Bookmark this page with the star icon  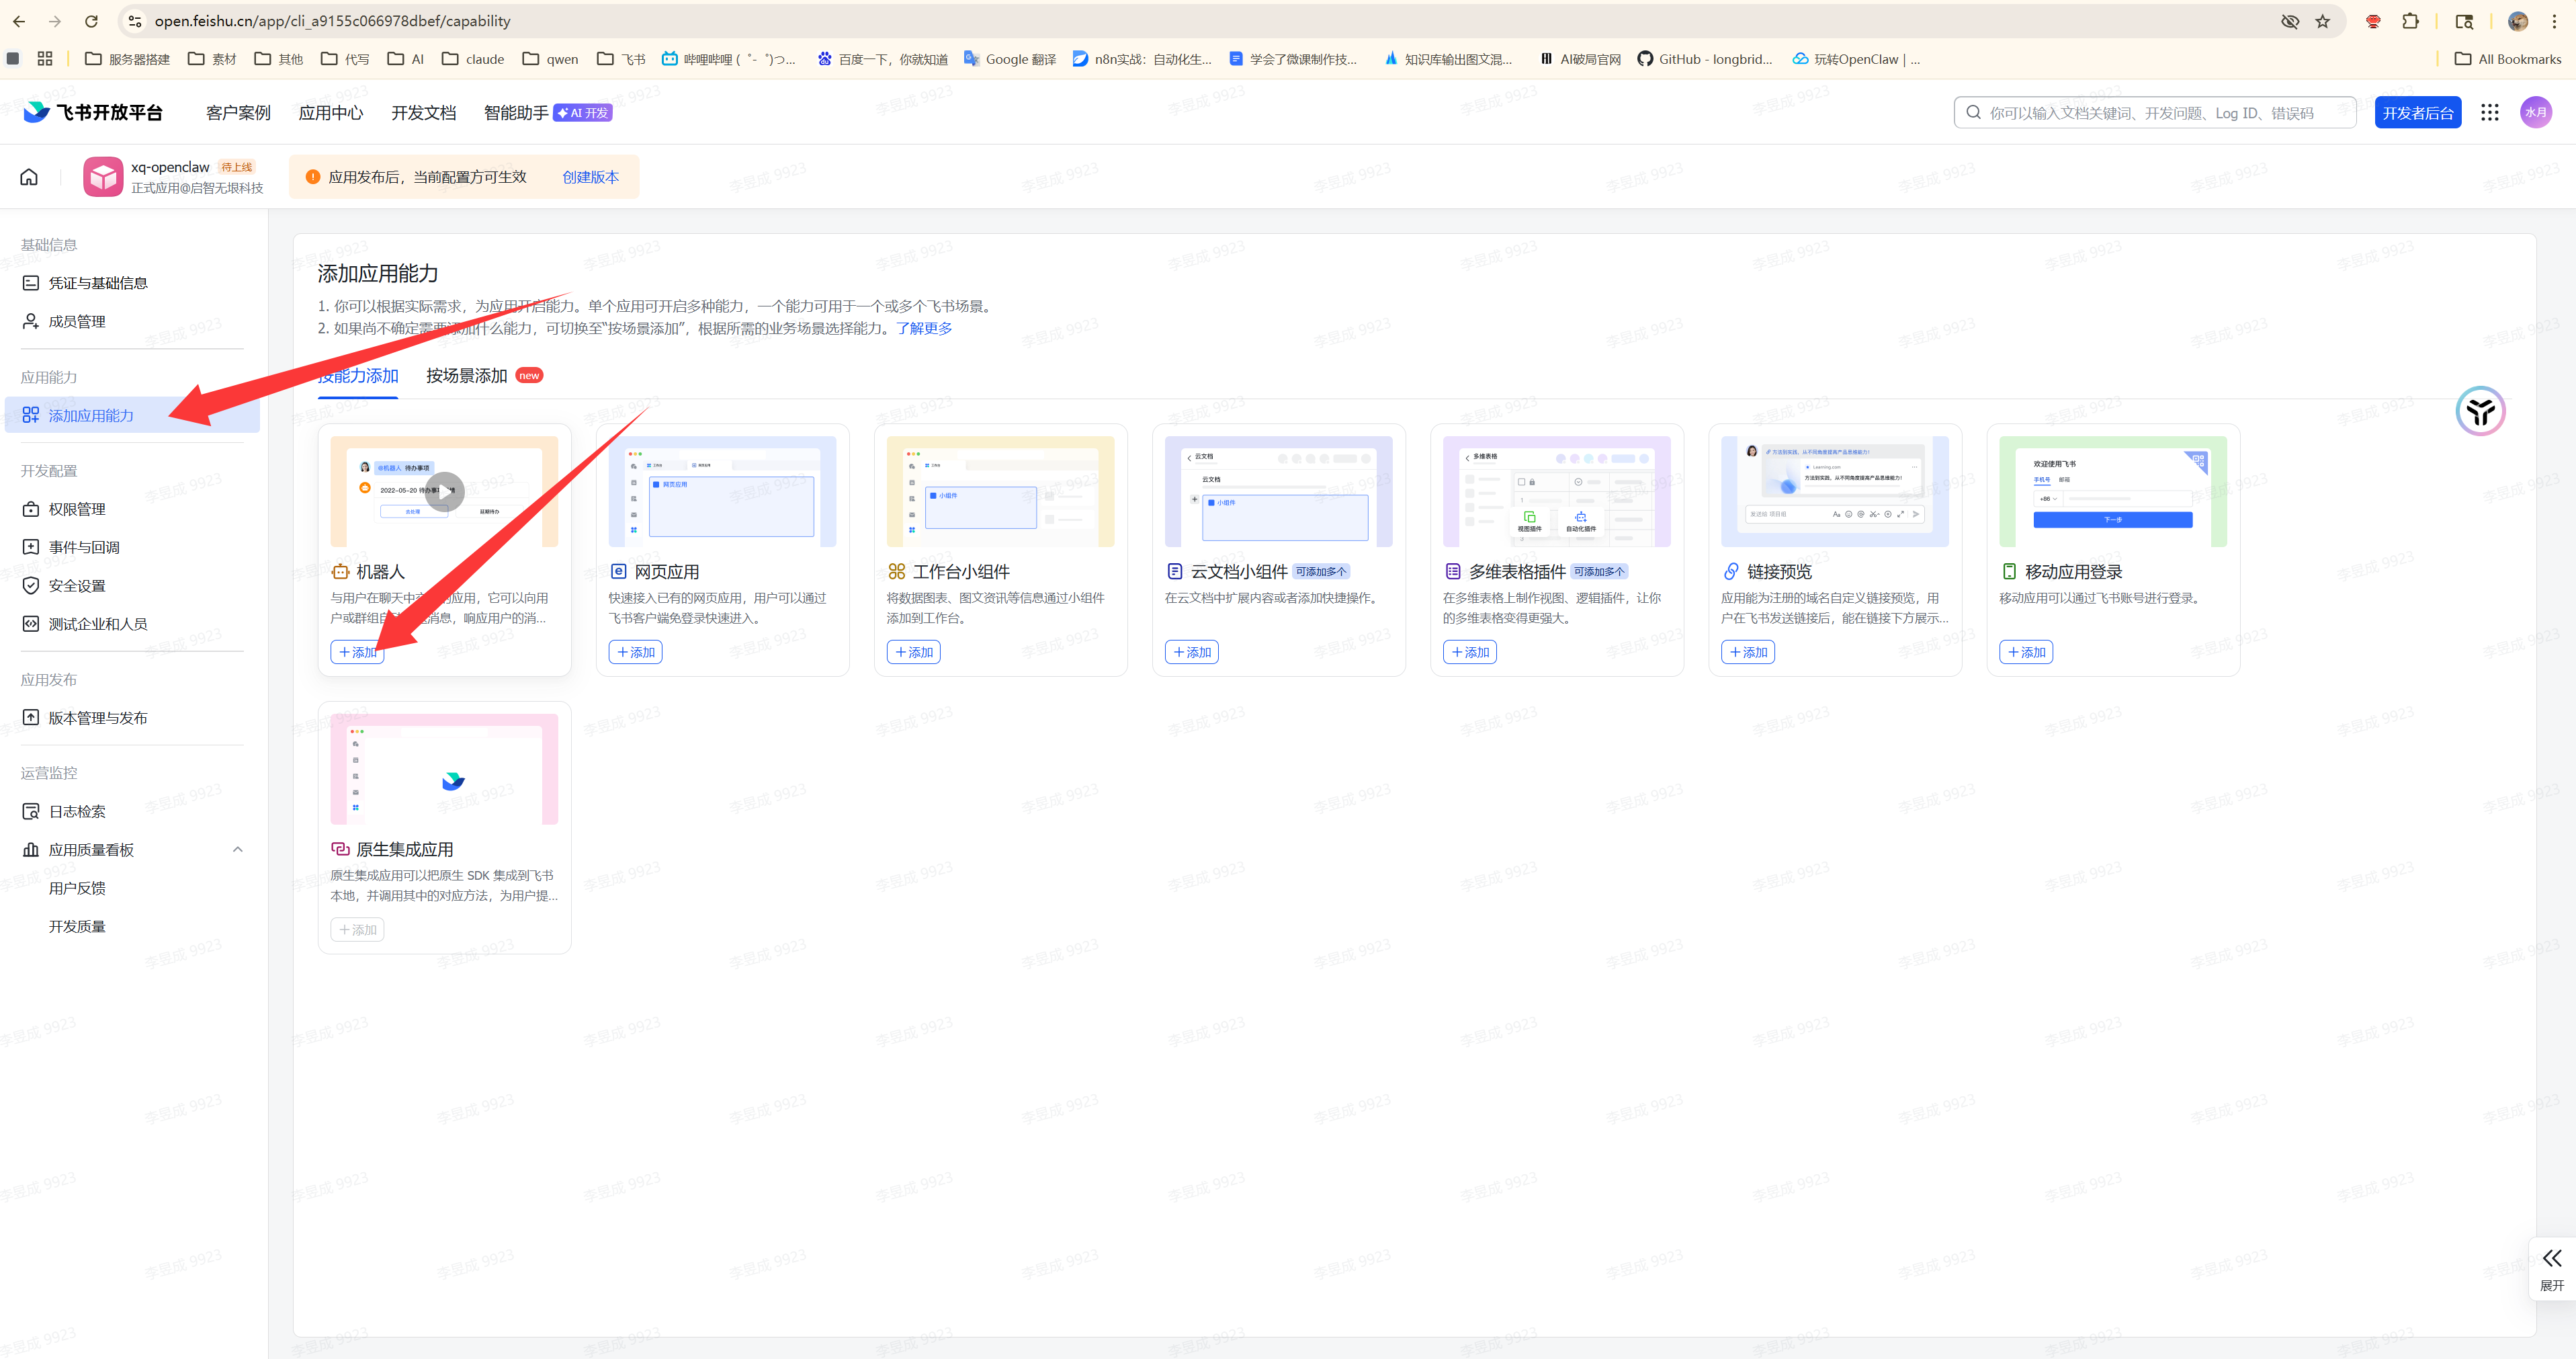click(2322, 21)
